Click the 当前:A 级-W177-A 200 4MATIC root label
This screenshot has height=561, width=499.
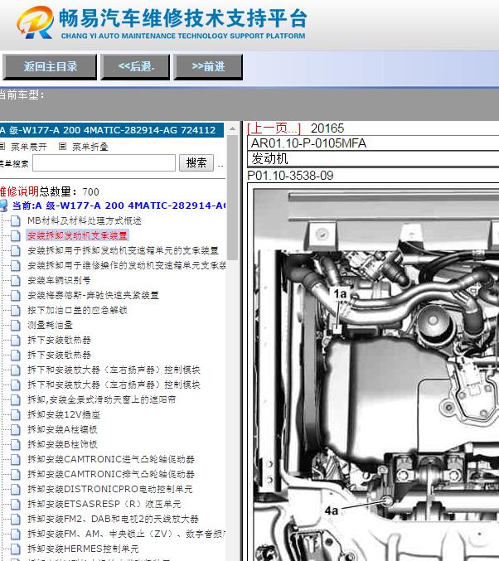click(x=119, y=206)
